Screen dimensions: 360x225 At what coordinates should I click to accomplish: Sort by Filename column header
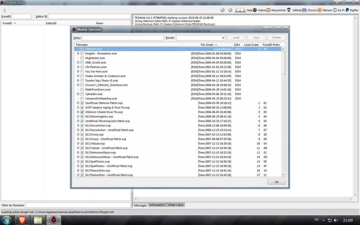click(x=129, y=45)
